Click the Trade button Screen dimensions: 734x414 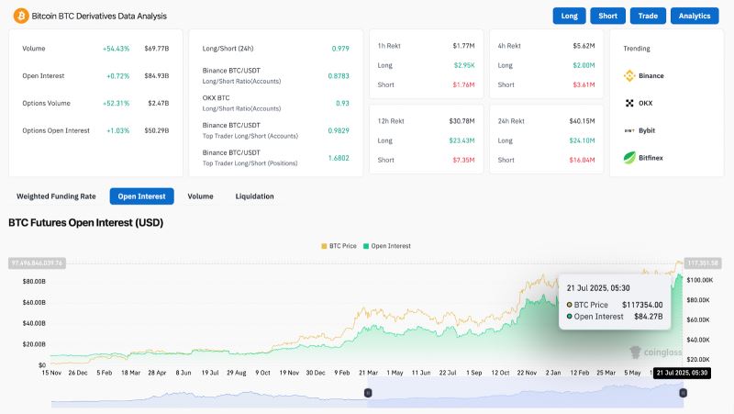point(648,16)
